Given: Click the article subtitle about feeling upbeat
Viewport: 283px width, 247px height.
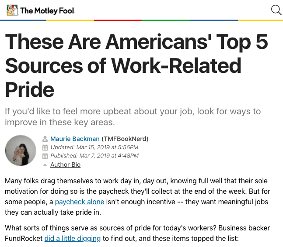Looking at the screenshot, I should pos(133,117).
